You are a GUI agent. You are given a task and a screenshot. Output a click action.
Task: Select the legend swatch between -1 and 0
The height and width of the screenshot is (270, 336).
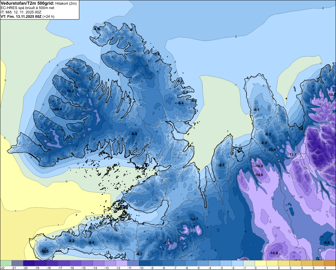[249, 263]
